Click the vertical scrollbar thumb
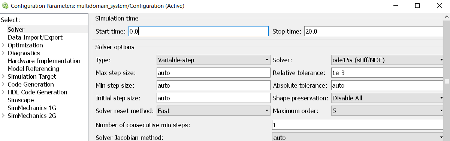This screenshot has width=450, height=141. [x=447, y=81]
